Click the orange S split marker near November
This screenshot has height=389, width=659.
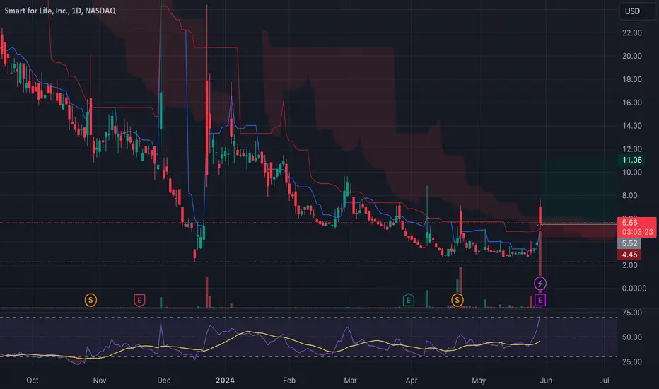[x=91, y=300]
